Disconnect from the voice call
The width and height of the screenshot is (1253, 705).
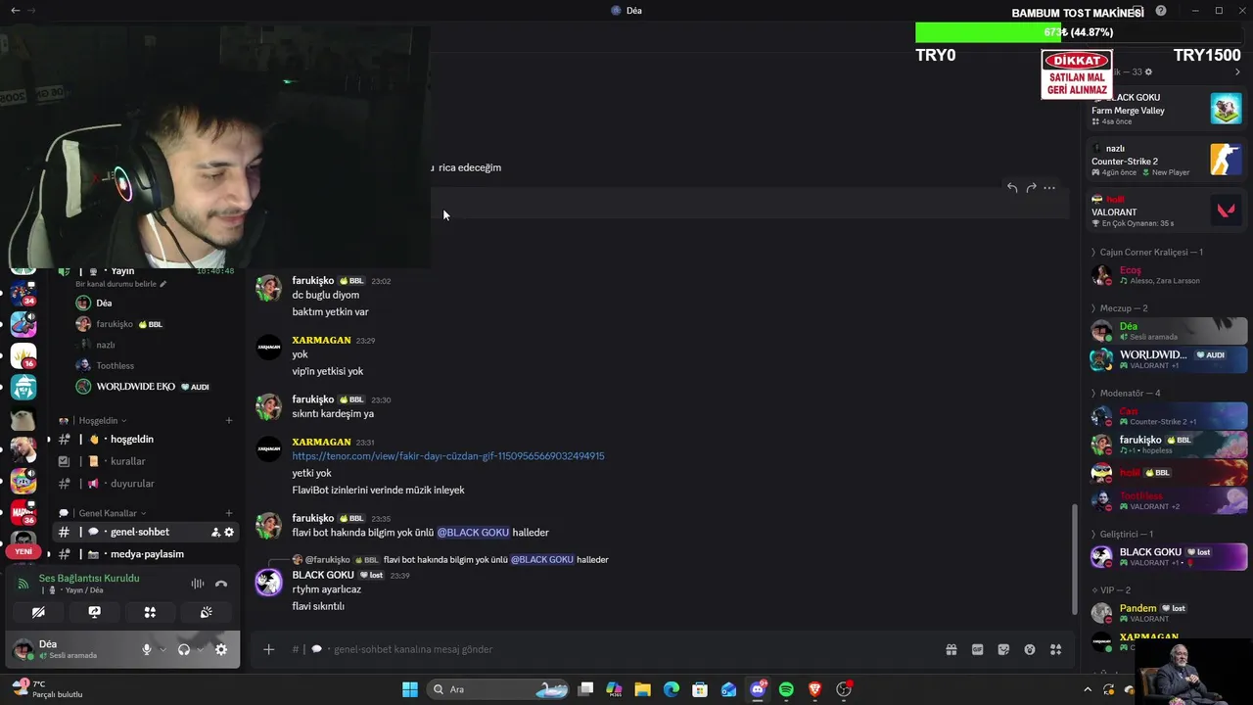221,584
